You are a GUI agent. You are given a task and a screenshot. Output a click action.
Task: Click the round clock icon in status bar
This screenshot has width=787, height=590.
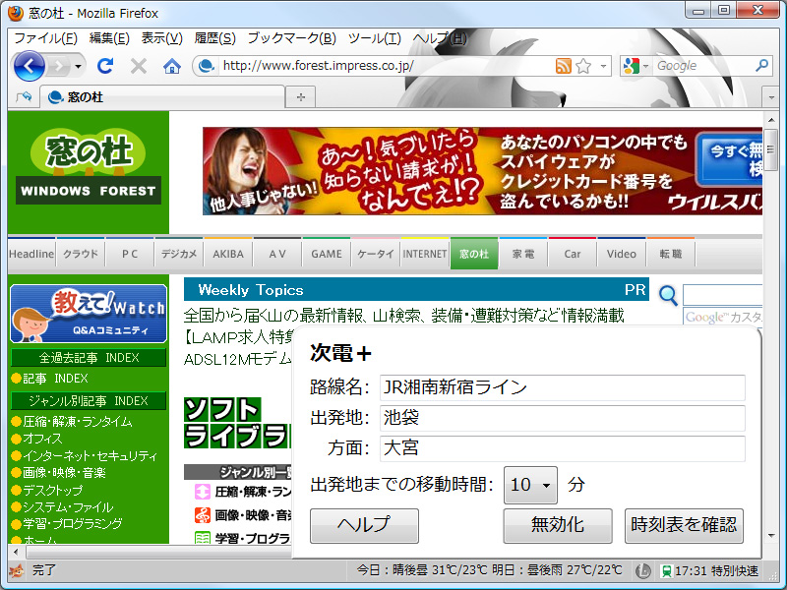pos(643,571)
